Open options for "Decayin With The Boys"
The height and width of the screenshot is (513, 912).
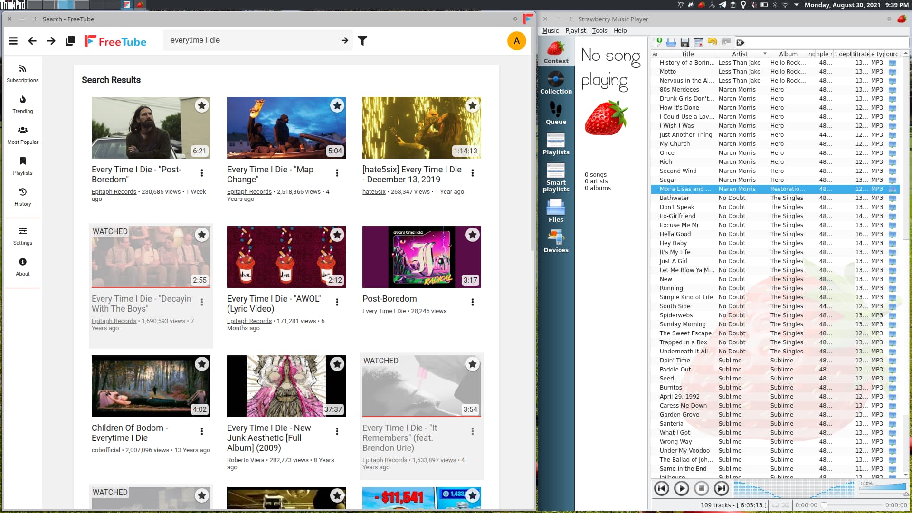(202, 302)
